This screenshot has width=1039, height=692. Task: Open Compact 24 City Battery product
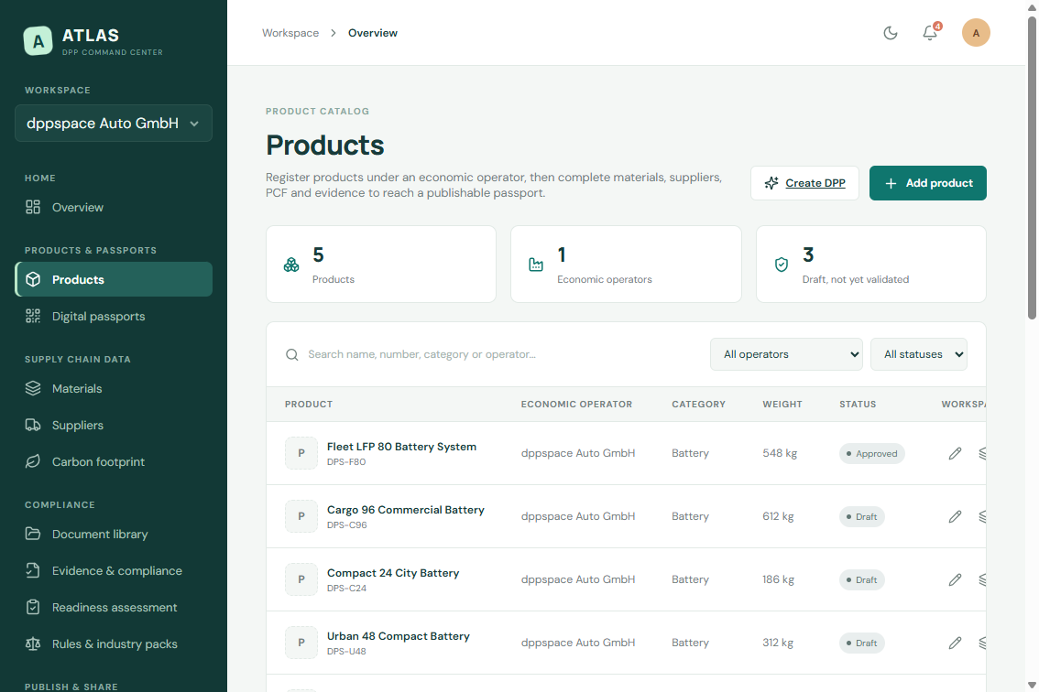[393, 573]
